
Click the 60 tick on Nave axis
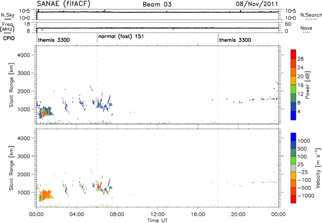tap(288, 24)
